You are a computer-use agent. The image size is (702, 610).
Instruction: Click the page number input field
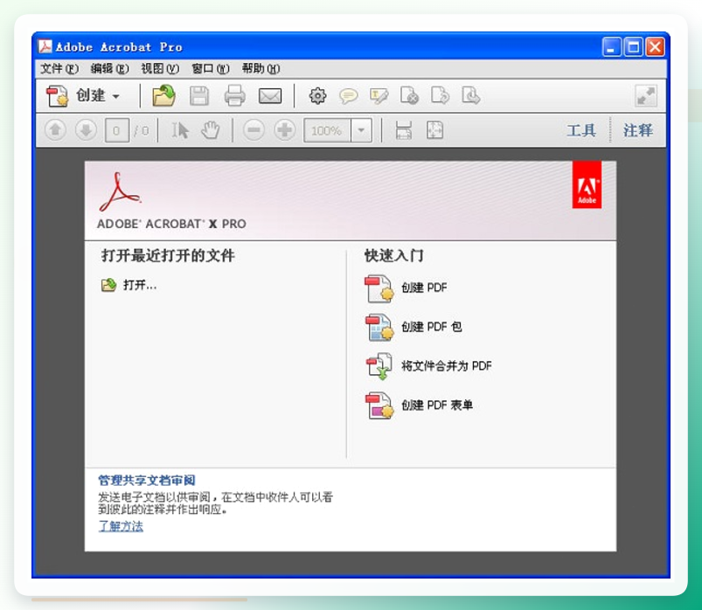[x=117, y=131]
